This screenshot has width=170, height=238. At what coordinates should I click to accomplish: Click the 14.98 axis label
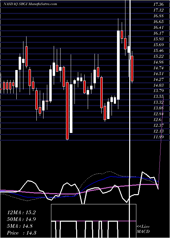(x=158, y=62)
